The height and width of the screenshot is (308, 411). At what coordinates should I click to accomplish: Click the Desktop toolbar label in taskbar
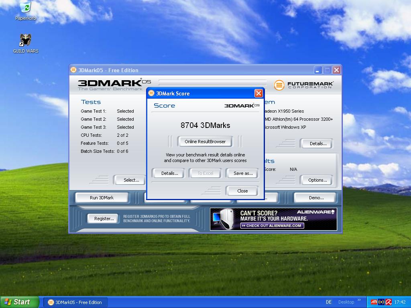point(346,302)
